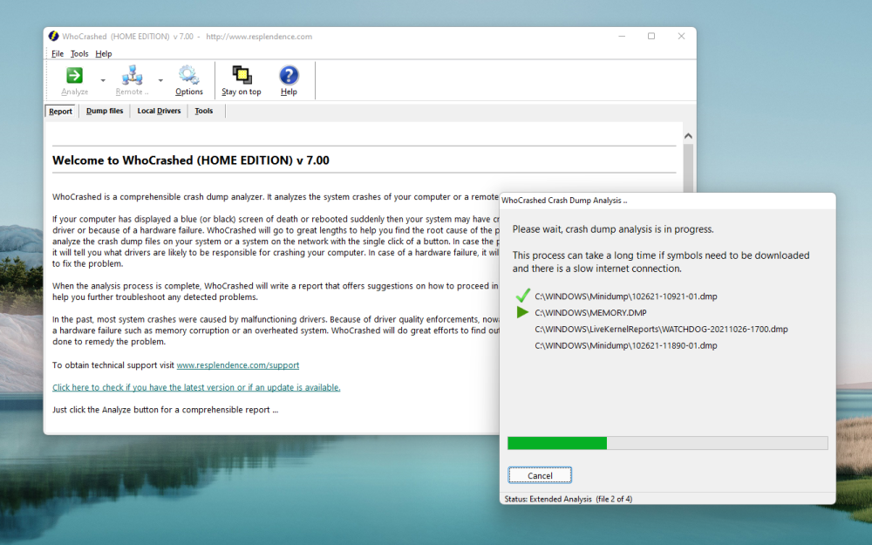Click the green play arrow beside MEMORY.DMP

tap(522, 312)
